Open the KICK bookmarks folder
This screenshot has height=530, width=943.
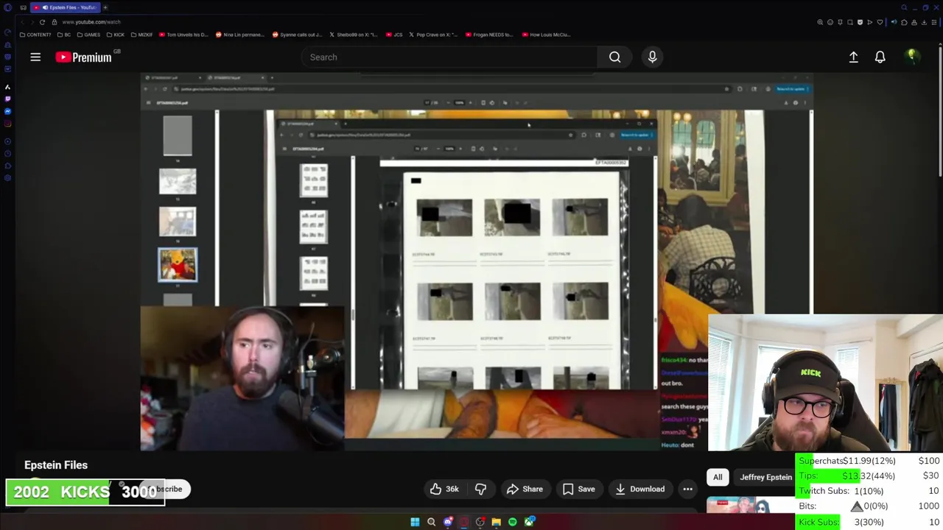click(116, 35)
